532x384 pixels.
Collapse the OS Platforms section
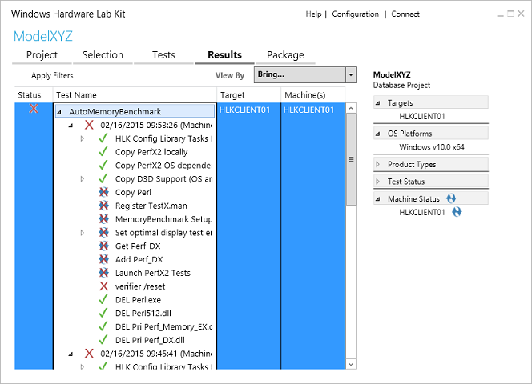[378, 134]
